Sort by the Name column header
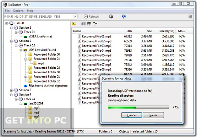This screenshot has height=137, width=197. tap(94, 31)
